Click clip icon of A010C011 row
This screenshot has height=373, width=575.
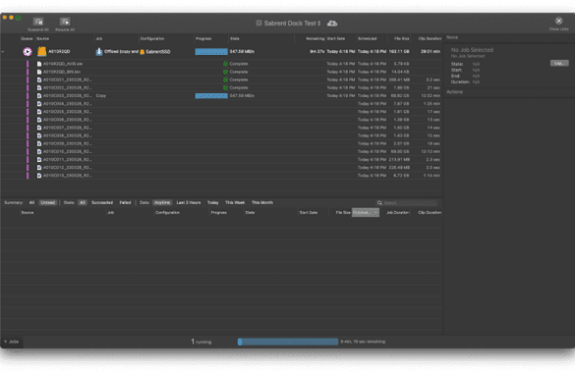39,160
